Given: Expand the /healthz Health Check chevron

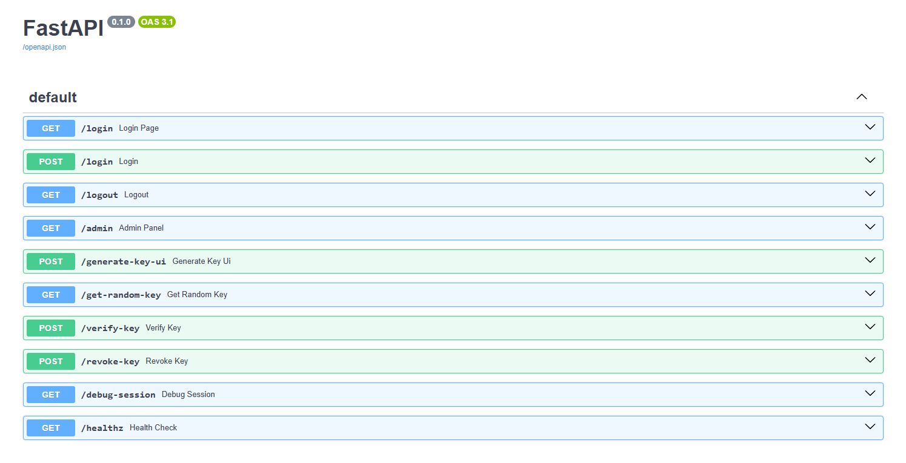Looking at the screenshot, I should click(x=870, y=427).
